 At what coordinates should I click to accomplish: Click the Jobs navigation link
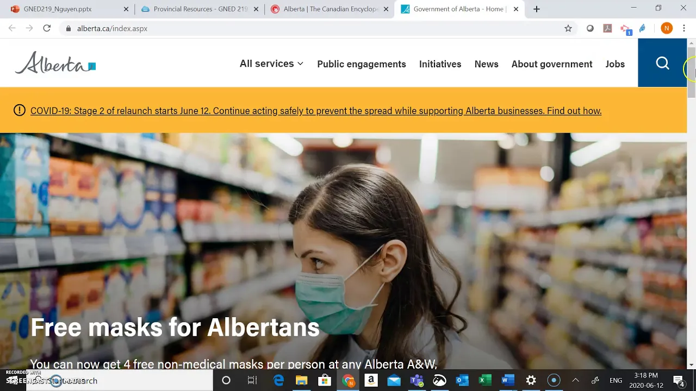pos(615,64)
